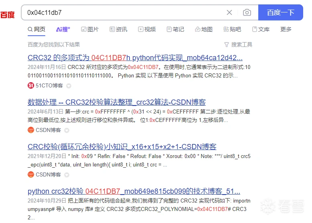
Task: Click CSDN博客 source under CRC校验 result
Action: click(49, 174)
